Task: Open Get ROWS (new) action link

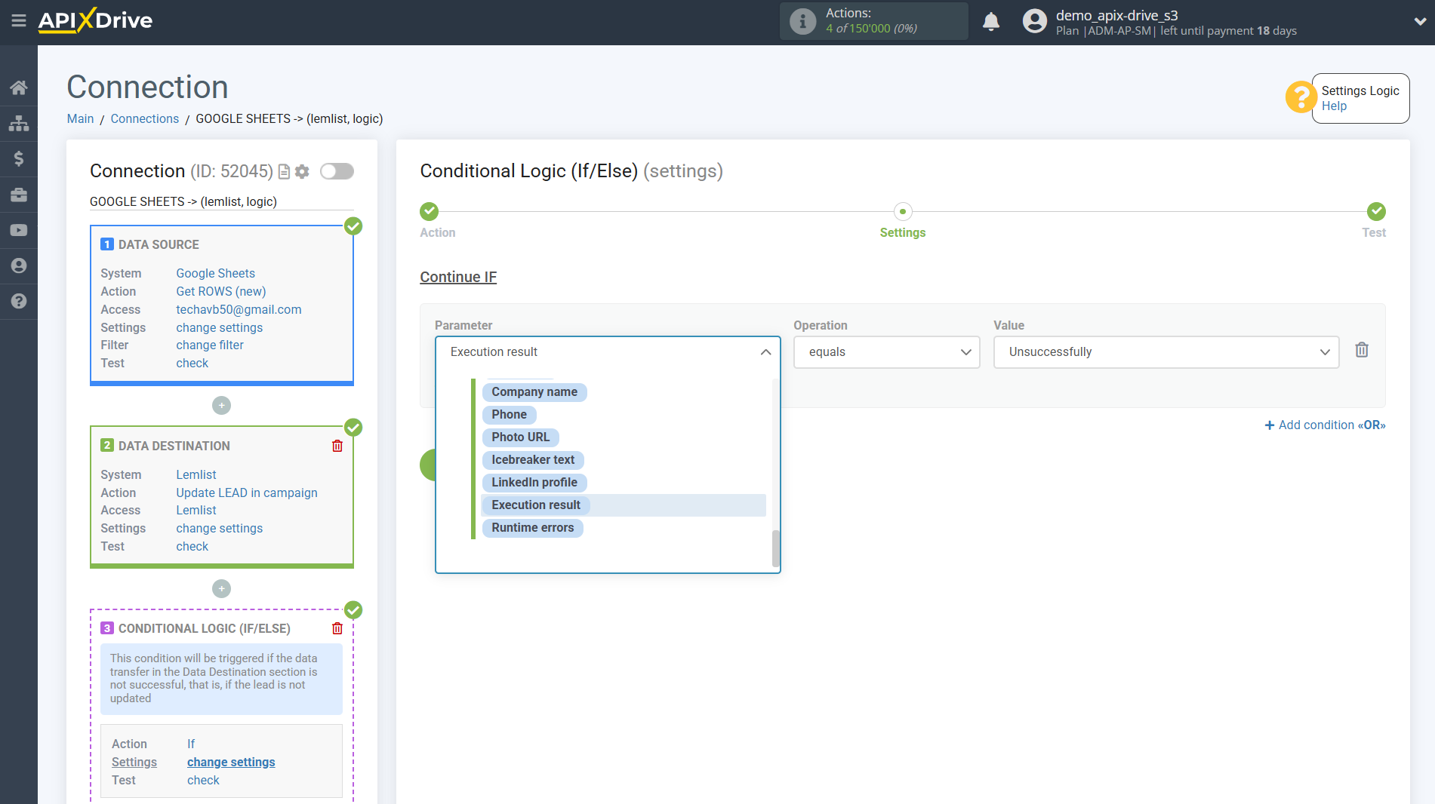Action: click(x=221, y=292)
